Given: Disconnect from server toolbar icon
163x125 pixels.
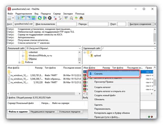Looking at the screenshot, I should [x=55, y=18].
